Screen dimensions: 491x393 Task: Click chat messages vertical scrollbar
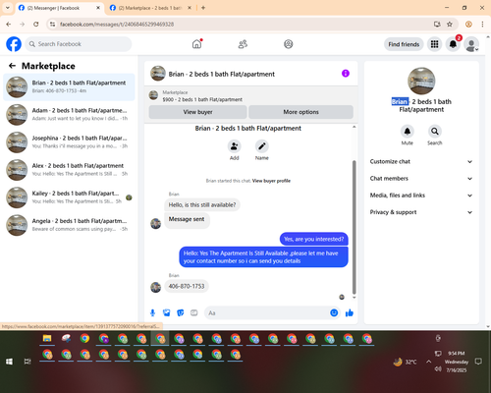point(354,228)
